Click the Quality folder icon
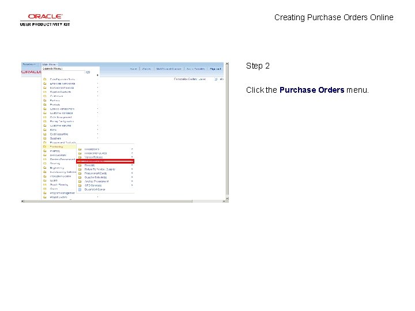Screen dimensions: 415x311 point(45,181)
